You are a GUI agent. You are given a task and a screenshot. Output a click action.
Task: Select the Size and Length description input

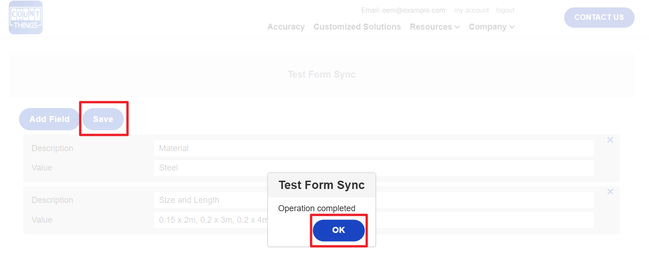(209, 200)
